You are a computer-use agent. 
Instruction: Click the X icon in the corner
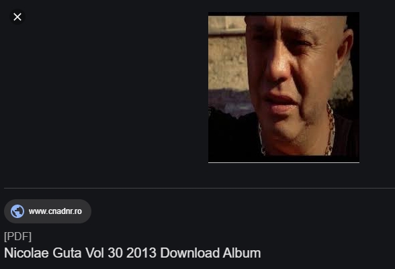pyautogui.click(x=17, y=17)
